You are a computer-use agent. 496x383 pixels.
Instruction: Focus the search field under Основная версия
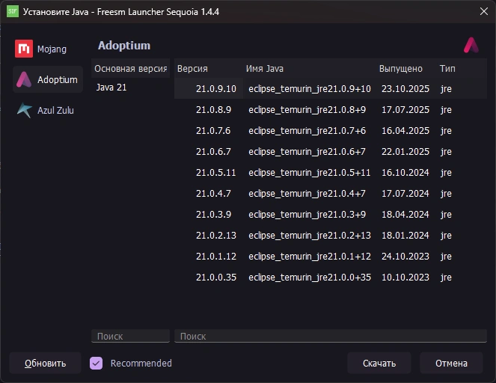[131, 336]
